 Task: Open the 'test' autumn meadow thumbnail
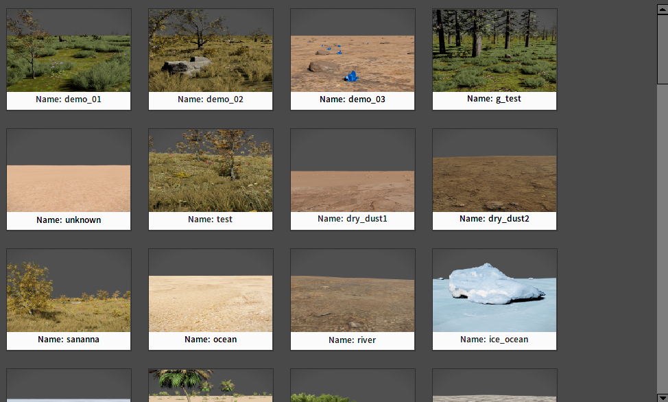pyautogui.click(x=211, y=171)
